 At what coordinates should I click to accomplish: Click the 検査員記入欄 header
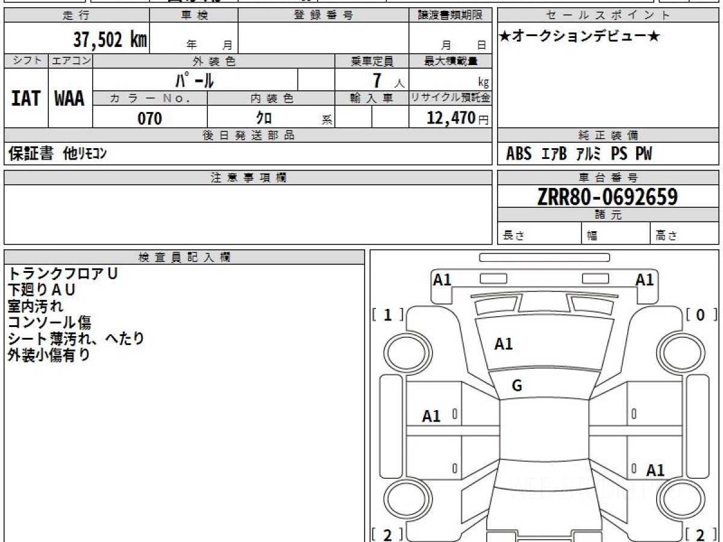click(184, 257)
